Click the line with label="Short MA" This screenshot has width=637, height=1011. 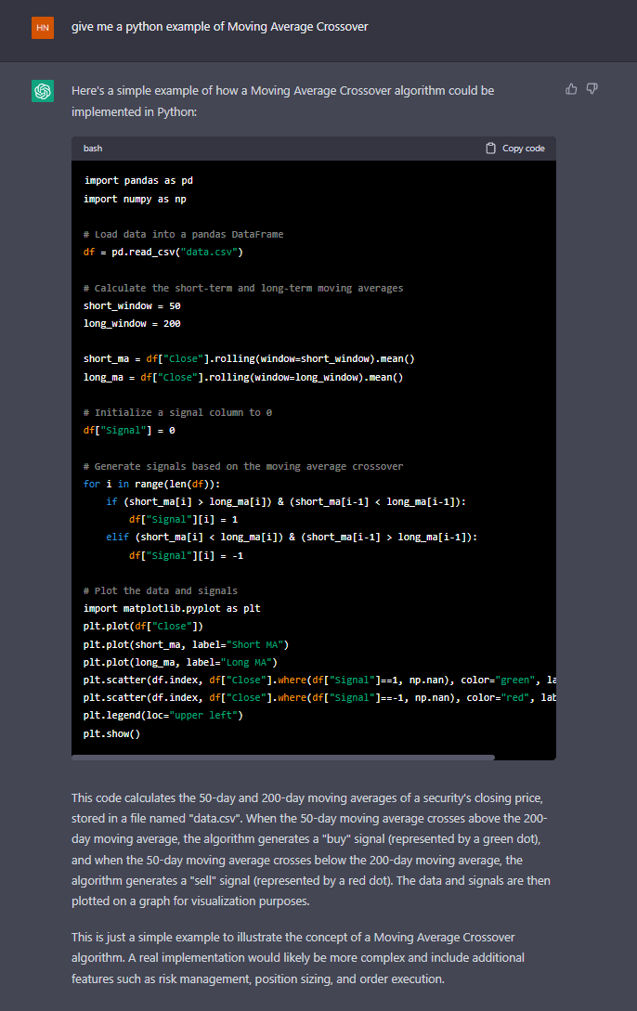click(186, 645)
